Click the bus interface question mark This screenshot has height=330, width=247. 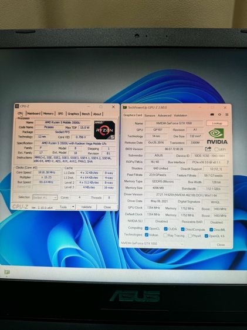point(228,162)
